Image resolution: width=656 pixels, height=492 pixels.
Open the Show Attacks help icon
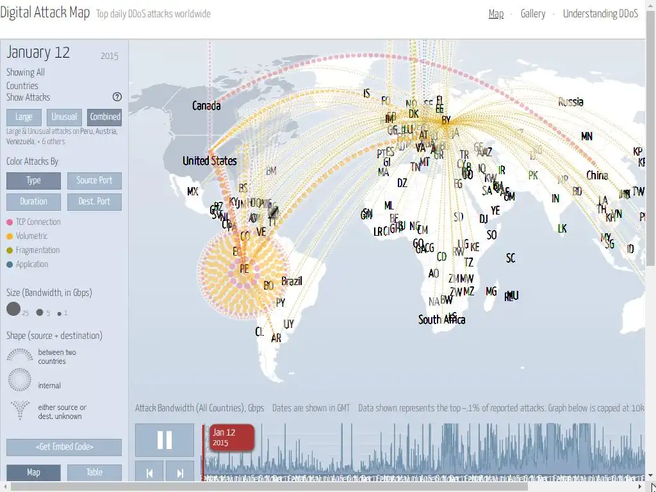117,97
